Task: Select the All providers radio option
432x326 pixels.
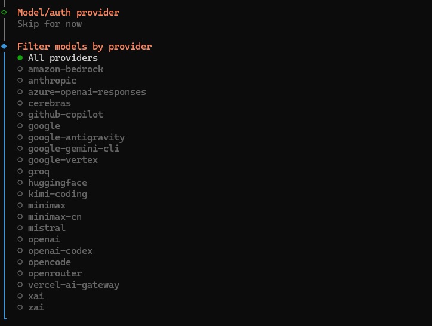Action: point(63,58)
